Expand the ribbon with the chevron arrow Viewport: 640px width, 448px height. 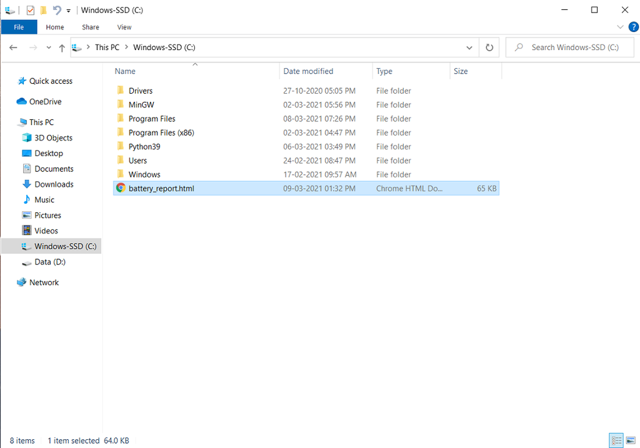click(x=620, y=27)
